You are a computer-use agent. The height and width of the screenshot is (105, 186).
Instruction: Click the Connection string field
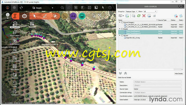(x=157, y=93)
